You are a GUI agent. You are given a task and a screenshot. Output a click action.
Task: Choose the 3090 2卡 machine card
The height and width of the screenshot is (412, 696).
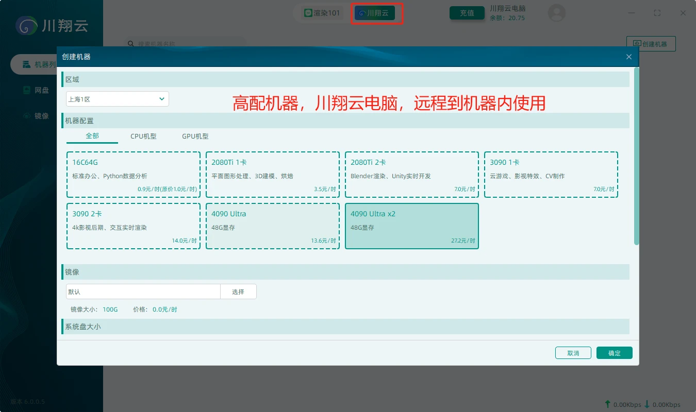[x=134, y=226]
